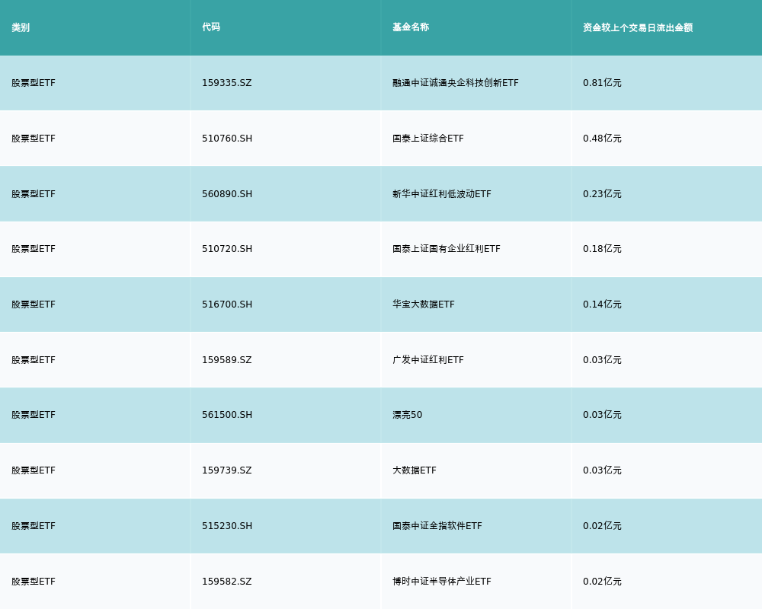The image size is (762, 609).
Task: Select 0.03亿元 in the 159589.SZ row
Action: tap(602, 360)
